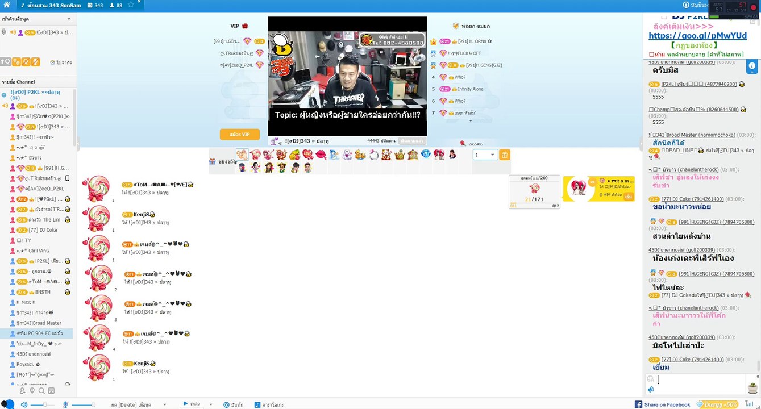Select the blue diamond gift
761x409 pixels.
tap(426, 155)
